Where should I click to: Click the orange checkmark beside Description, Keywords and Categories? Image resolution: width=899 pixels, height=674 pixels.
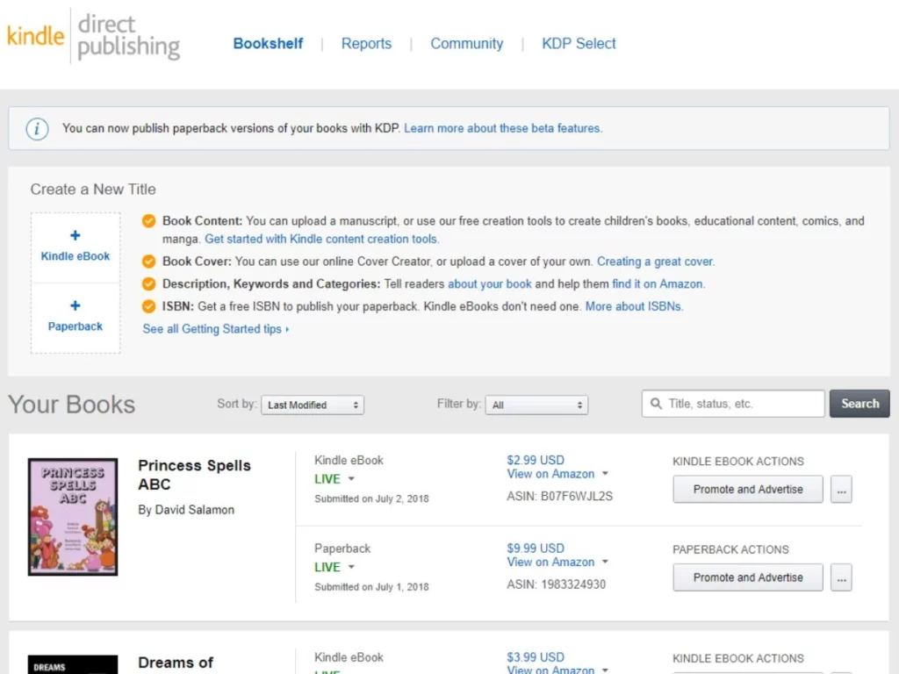[x=148, y=283]
